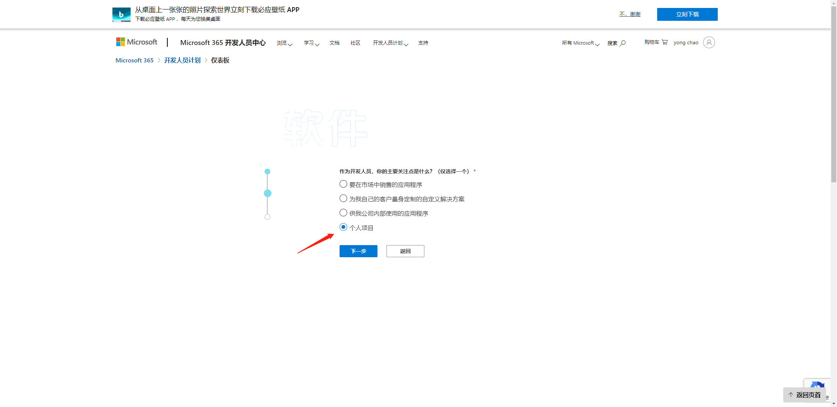
Task: Expand the 浏览 dropdown menu
Action: click(x=284, y=43)
